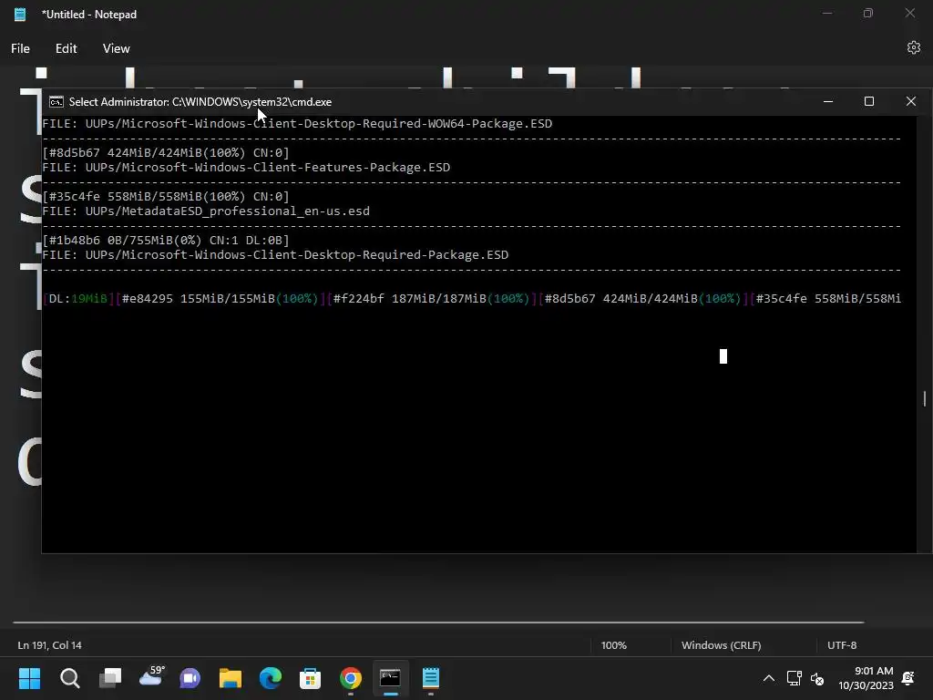The image size is (933, 700).
Task: Click the UTF-8 encoding status
Action: click(x=841, y=645)
